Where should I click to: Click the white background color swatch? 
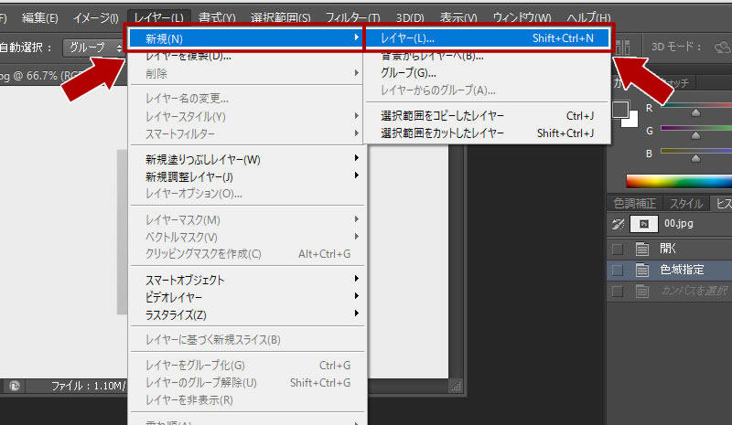pos(631,121)
